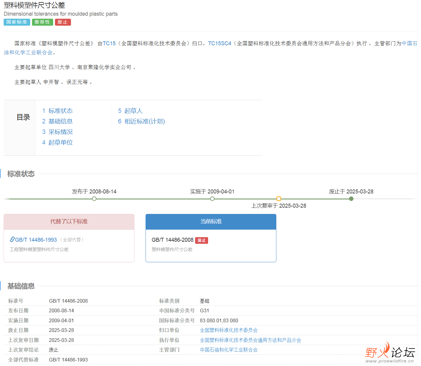Jump to 相近标准(计划) via the table of contents

144,121
